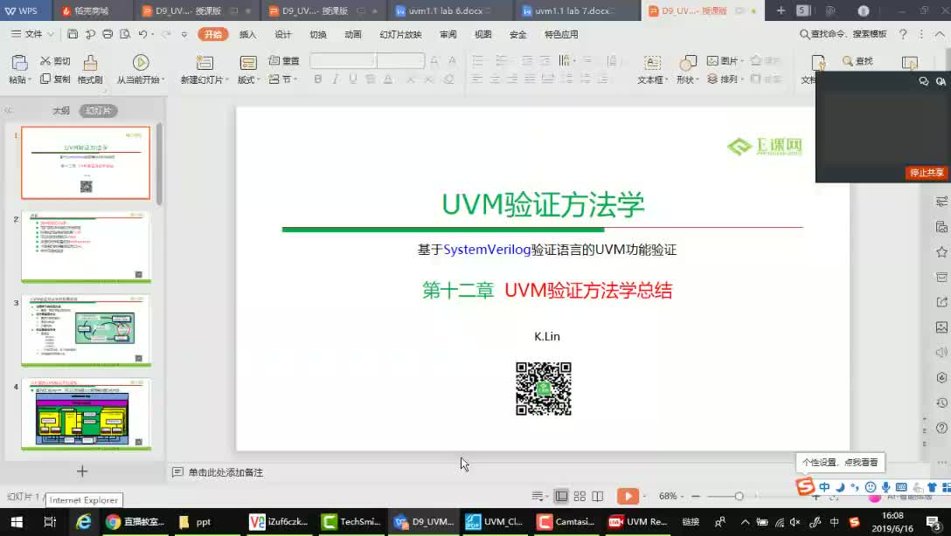The width and height of the screenshot is (951, 536).
Task: Toggle Sogou soft keyboard icon
Action: point(901,487)
